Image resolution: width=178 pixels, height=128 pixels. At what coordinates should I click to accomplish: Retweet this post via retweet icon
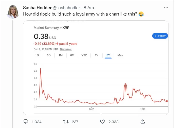point(65,122)
